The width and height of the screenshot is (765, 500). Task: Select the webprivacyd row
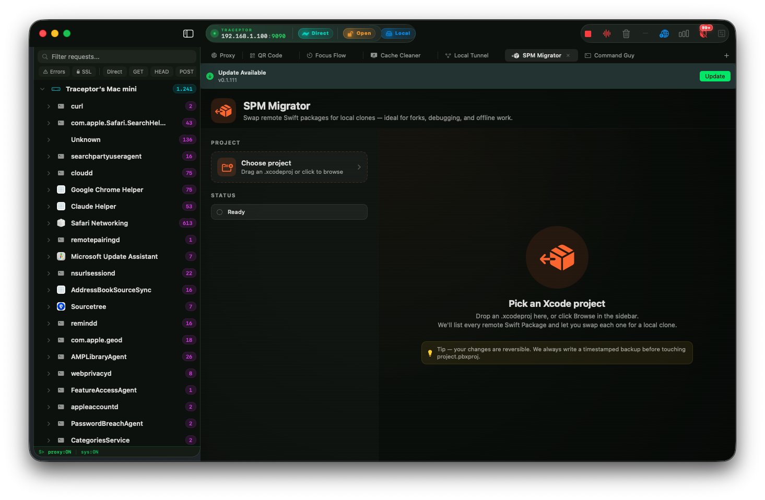[117, 373]
